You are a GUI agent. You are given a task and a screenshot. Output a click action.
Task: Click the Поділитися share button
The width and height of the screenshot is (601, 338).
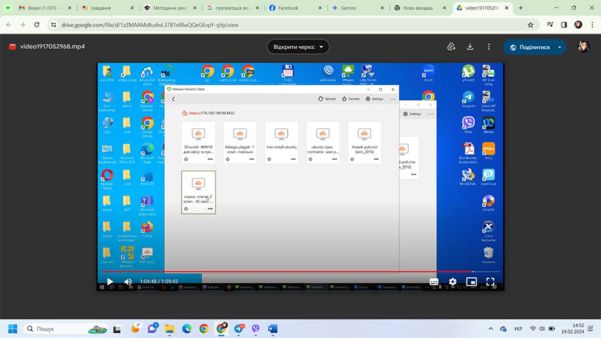tap(529, 47)
